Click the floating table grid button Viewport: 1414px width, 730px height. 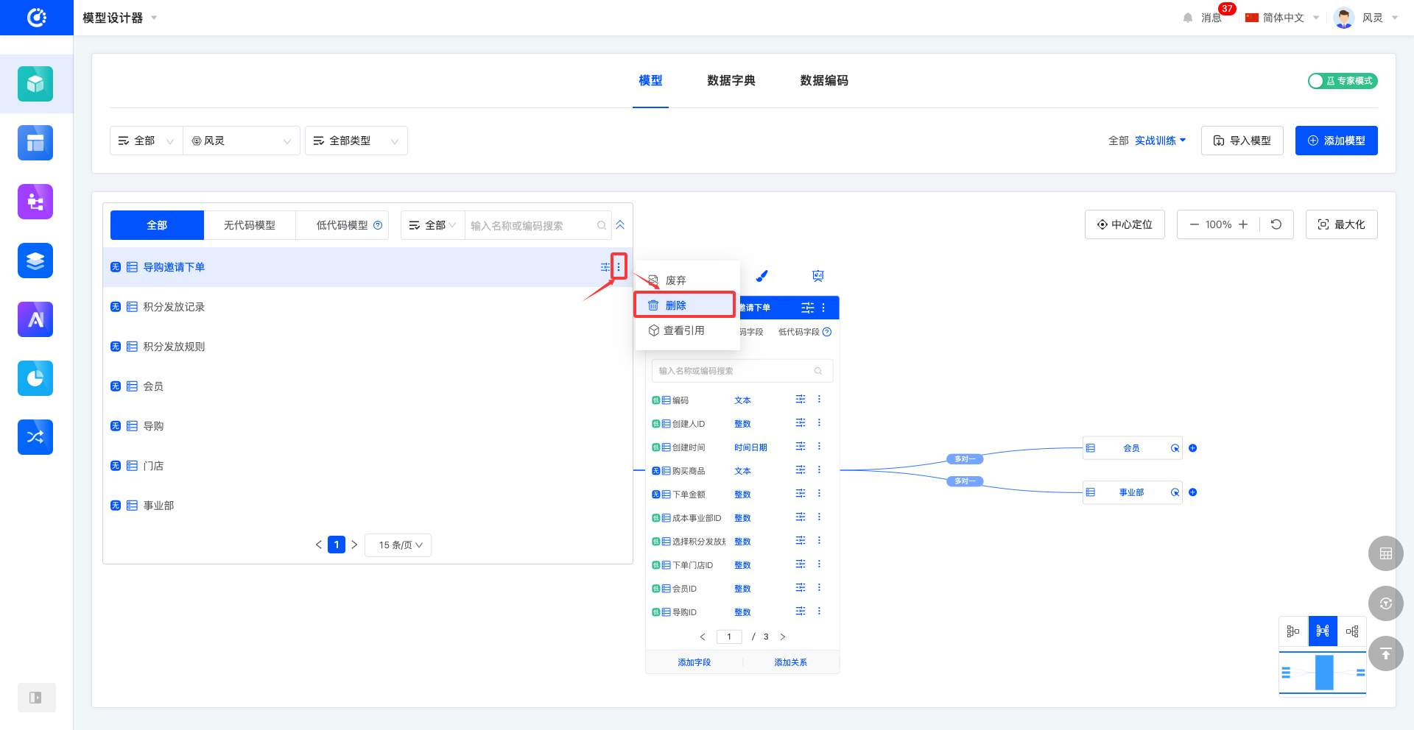pos(1386,553)
